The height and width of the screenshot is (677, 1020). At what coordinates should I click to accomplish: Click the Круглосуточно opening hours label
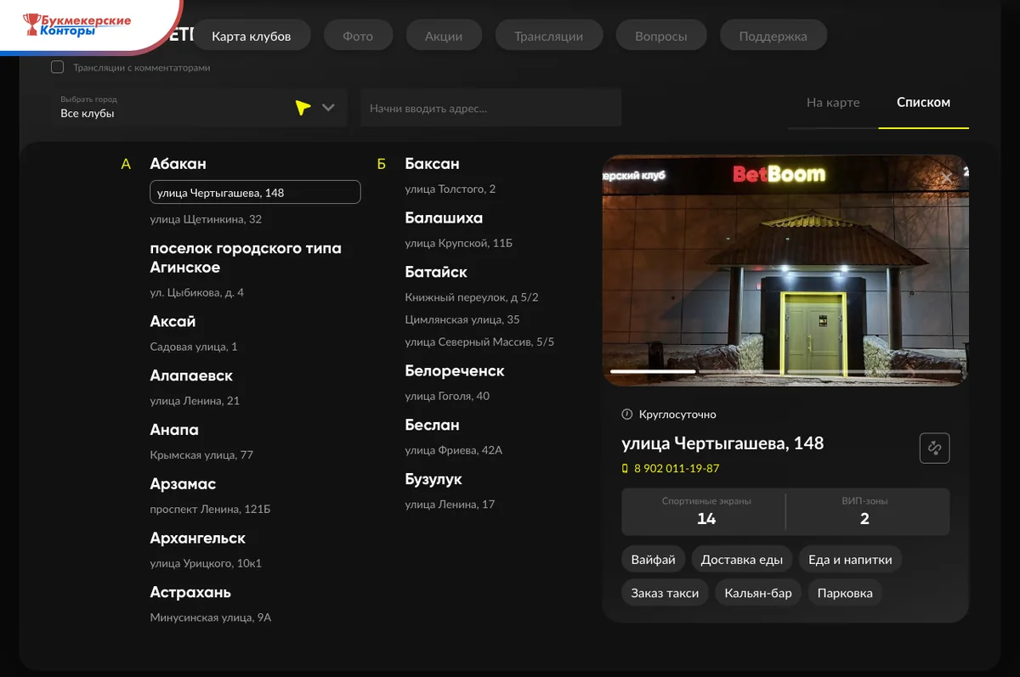(677, 415)
